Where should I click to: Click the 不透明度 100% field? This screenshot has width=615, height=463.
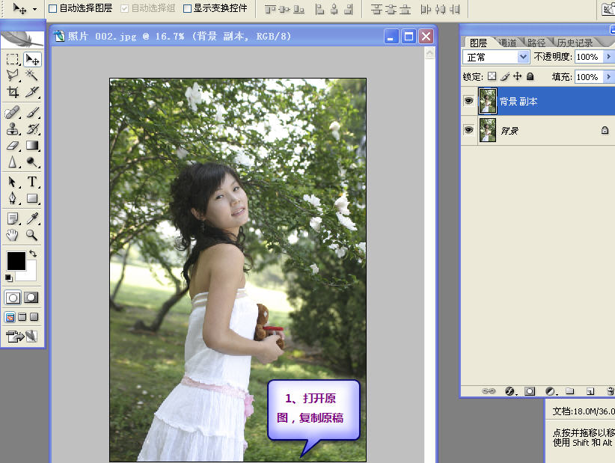click(x=589, y=57)
